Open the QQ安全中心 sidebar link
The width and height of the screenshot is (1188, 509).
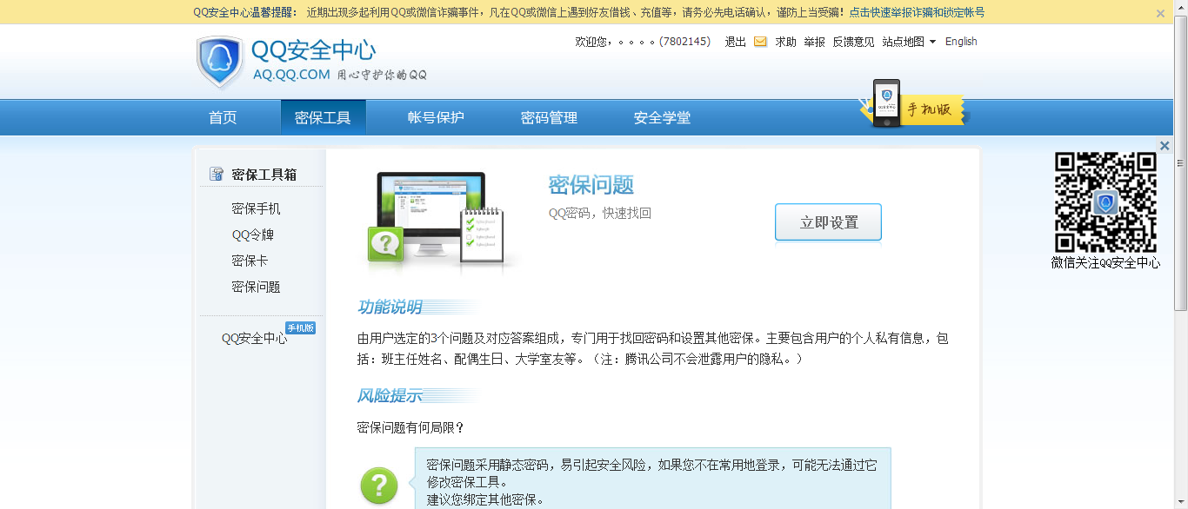[x=254, y=339]
